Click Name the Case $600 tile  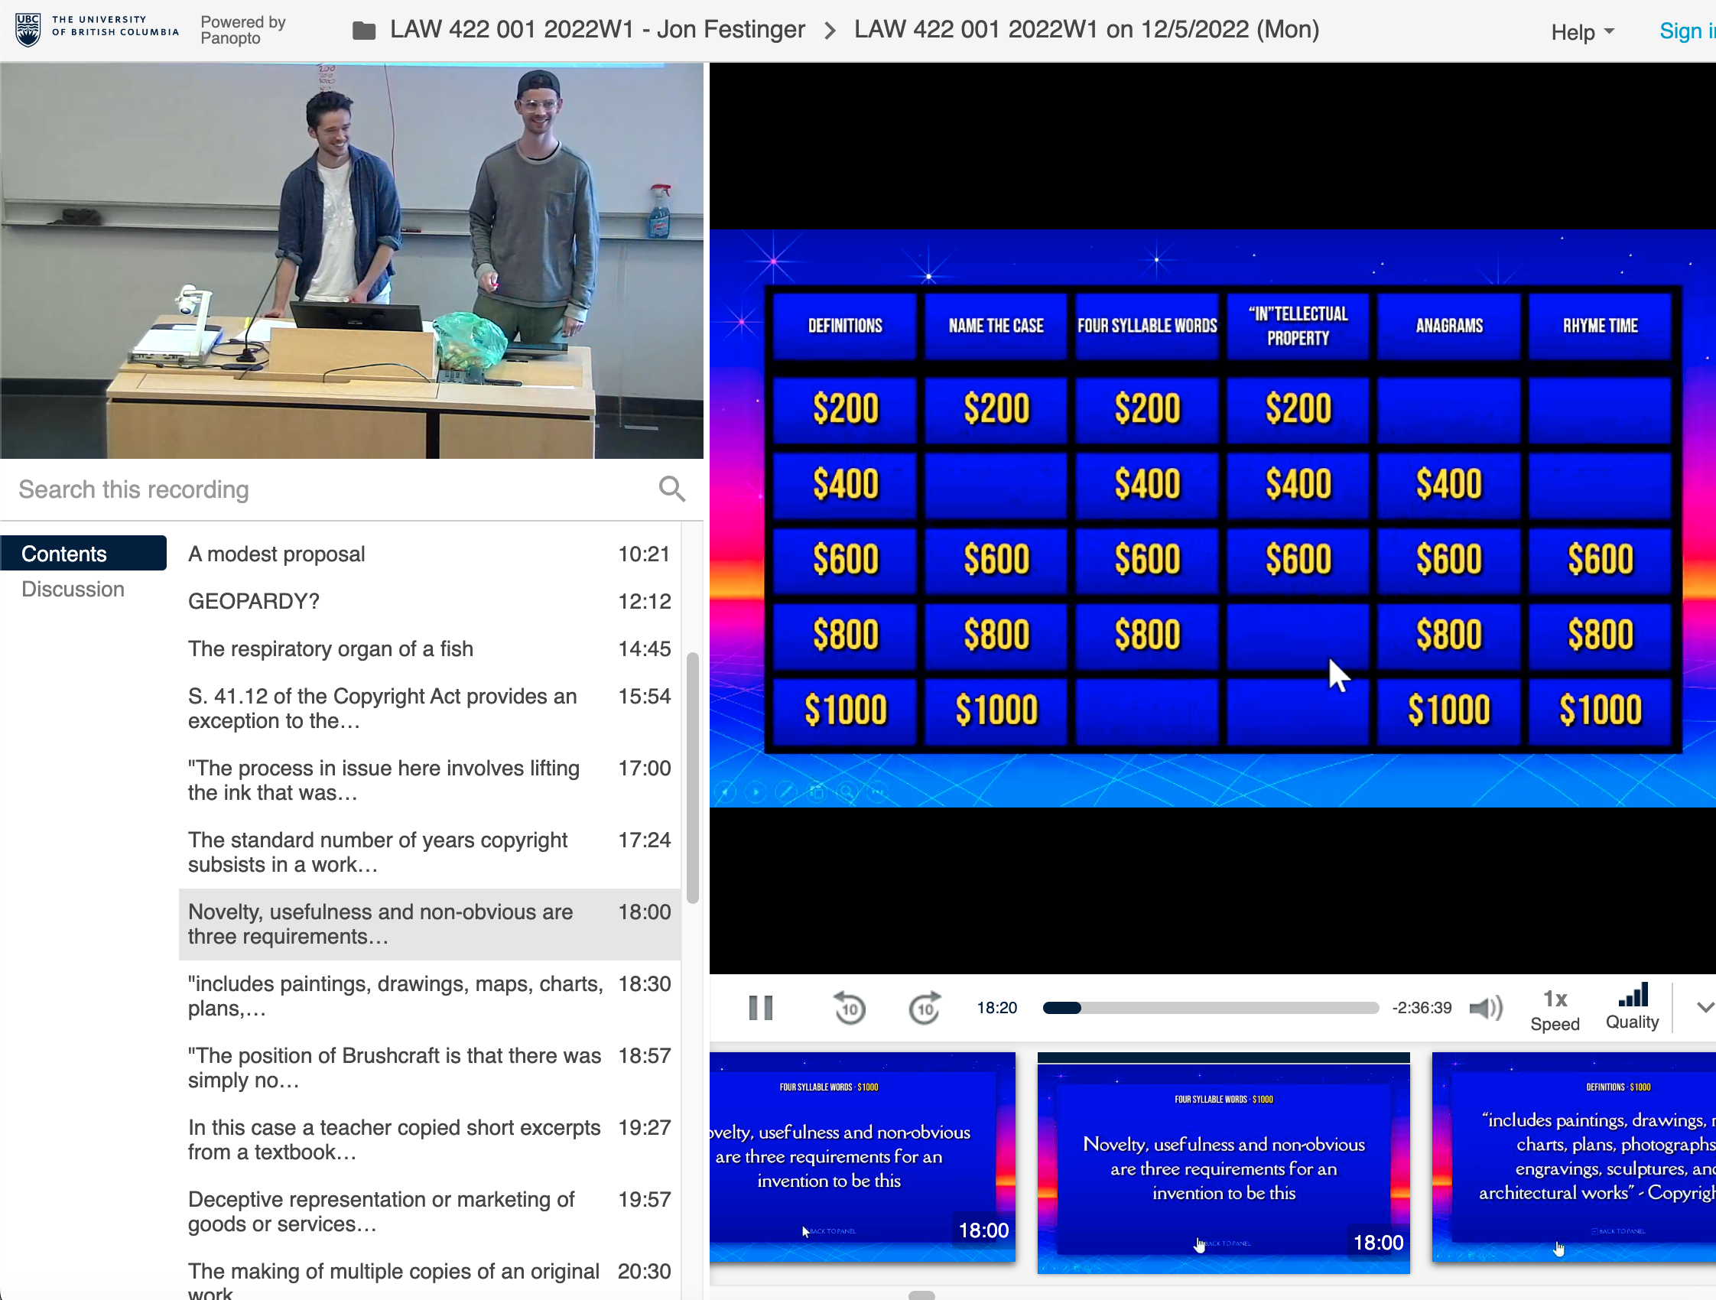(996, 559)
